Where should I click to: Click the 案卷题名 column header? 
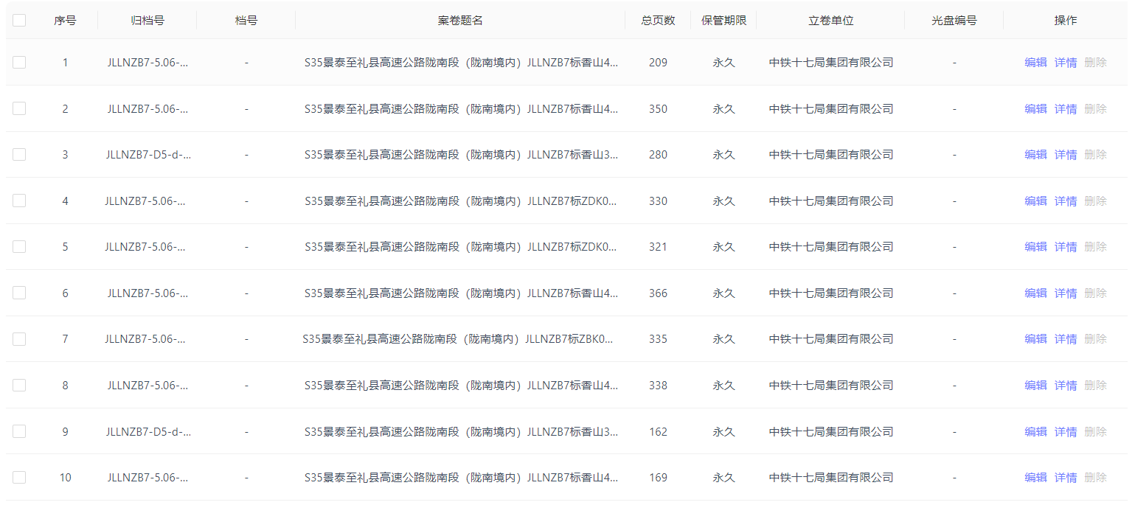click(461, 21)
